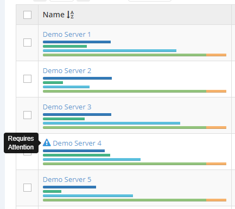
Task: Sort the table by the Name column header
Action: pos(54,15)
